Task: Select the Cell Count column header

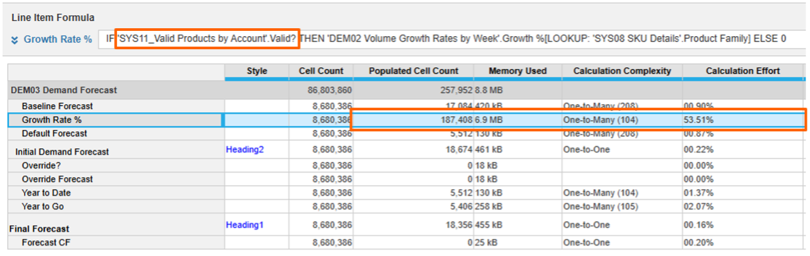Action: [320, 71]
